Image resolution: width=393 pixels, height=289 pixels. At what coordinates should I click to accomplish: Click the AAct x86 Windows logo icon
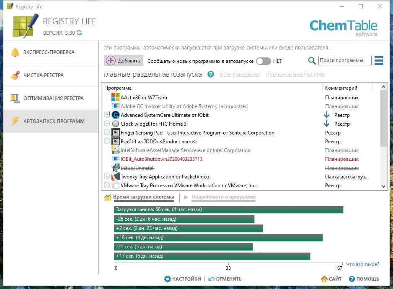click(116, 97)
